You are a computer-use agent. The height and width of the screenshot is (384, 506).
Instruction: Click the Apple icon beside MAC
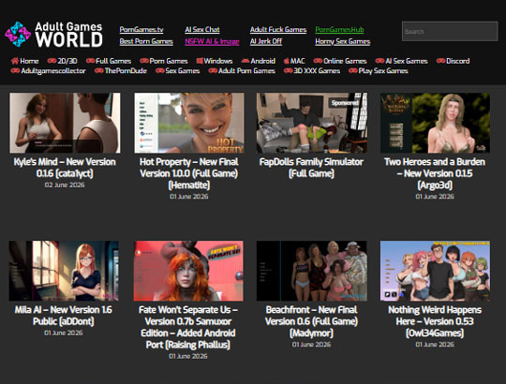tap(286, 61)
